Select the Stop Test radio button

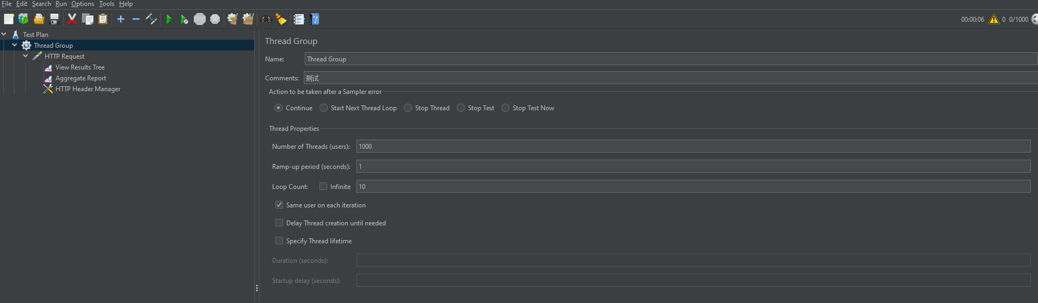[x=460, y=108]
